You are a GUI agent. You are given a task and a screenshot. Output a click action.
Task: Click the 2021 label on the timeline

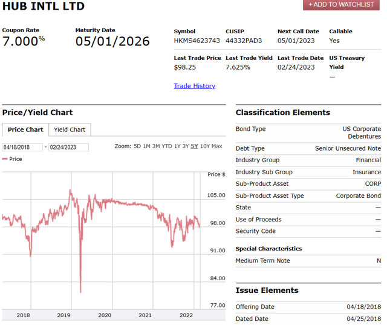145,315
